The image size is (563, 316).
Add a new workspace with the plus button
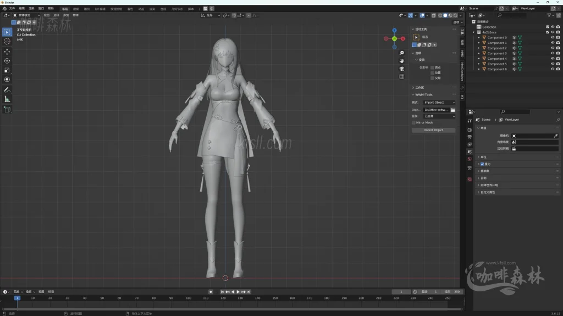[199, 9]
